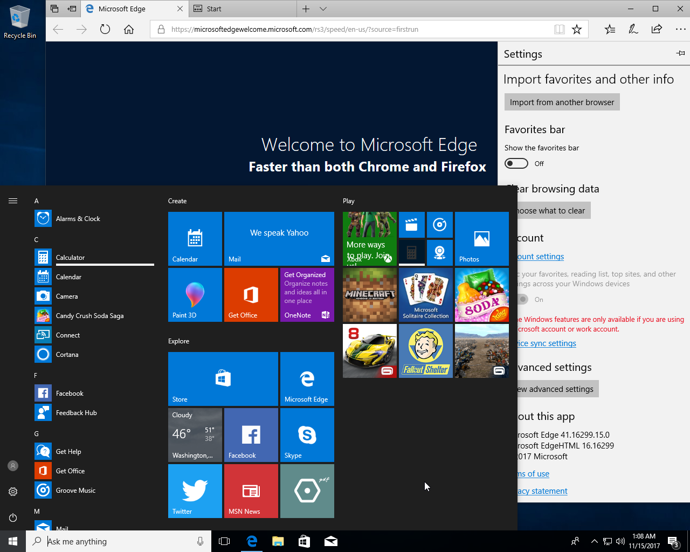Open the Maps small tile
Image resolution: width=690 pixels, height=552 pixels.
[440, 253]
